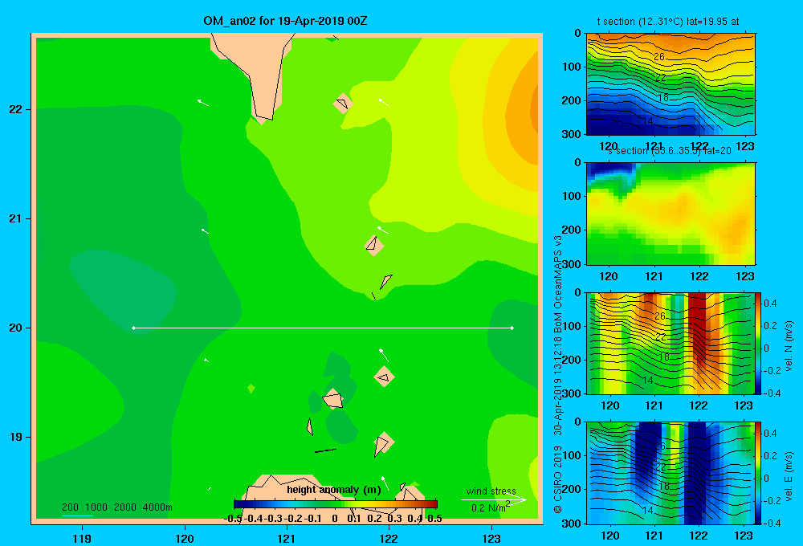Viewport: 803px width, 546px height.
Task: Click the "vel. N (m/s)" axis label
Action: (789, 346)
